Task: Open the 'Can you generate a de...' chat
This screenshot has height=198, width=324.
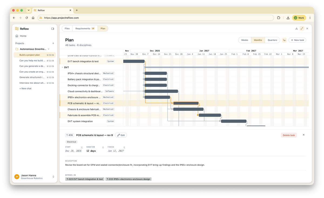Action: pyautogui.click(x=35, y=66)
